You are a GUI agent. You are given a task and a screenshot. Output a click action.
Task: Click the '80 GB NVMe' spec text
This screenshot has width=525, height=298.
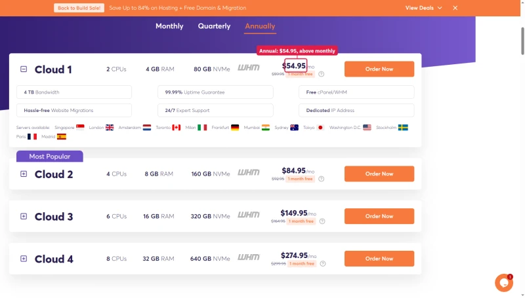pos(211,69)
